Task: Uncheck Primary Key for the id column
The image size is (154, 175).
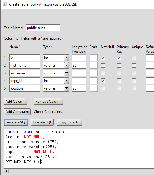Action: 119,58
